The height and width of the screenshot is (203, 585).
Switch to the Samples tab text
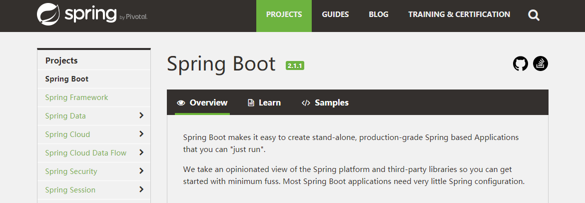click(332, 102)
